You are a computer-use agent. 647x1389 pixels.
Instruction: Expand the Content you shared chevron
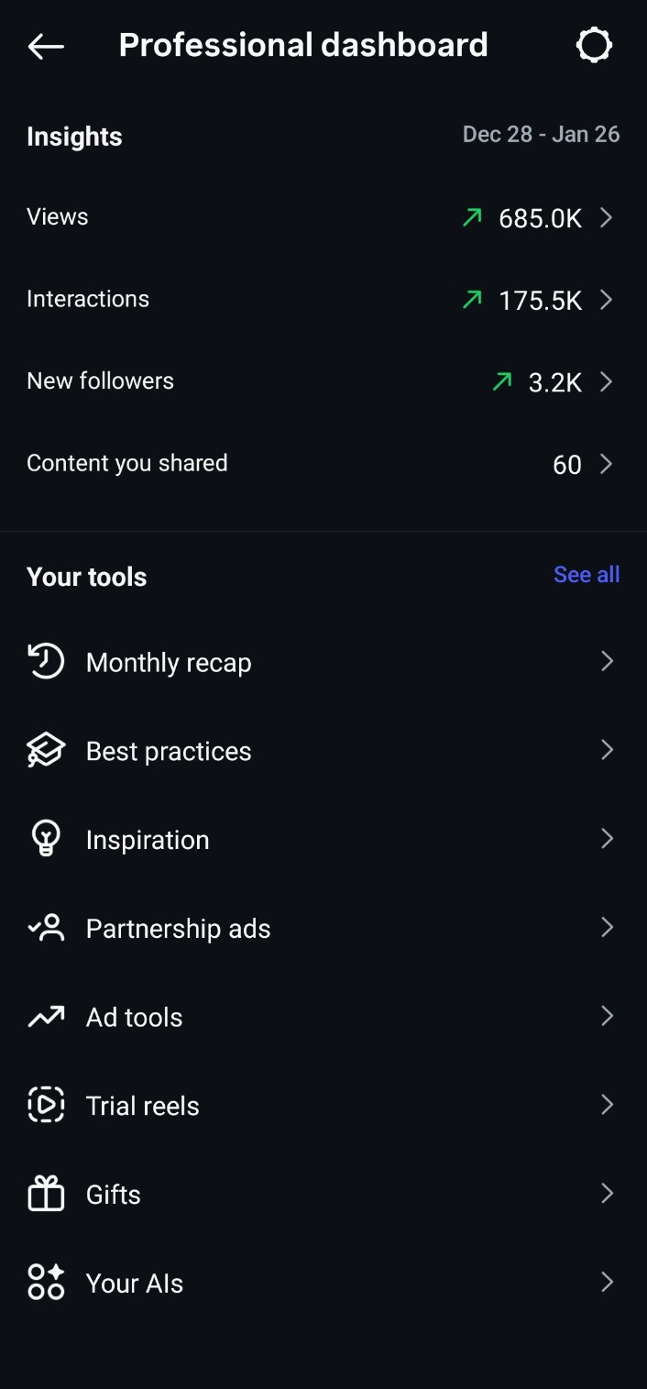point(606,464)
